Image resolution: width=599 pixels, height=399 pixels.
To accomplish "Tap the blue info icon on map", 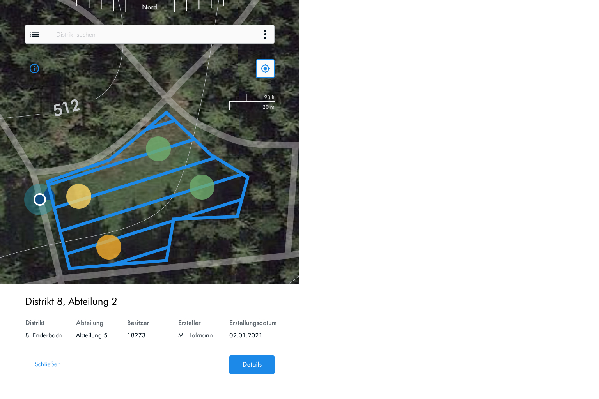I will pos(34,69).
